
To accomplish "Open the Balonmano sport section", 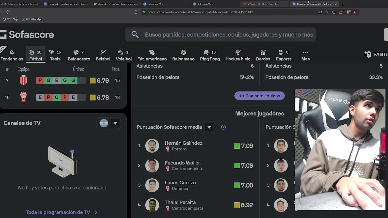I will click(183, 55).
